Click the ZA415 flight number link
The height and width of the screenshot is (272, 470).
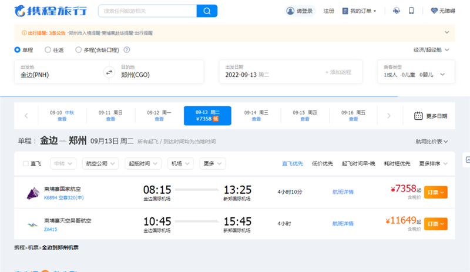51,230
